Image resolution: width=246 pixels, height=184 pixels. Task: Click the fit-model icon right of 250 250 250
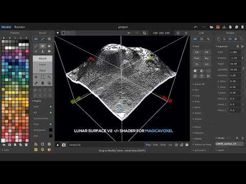(x=178, y=33)
